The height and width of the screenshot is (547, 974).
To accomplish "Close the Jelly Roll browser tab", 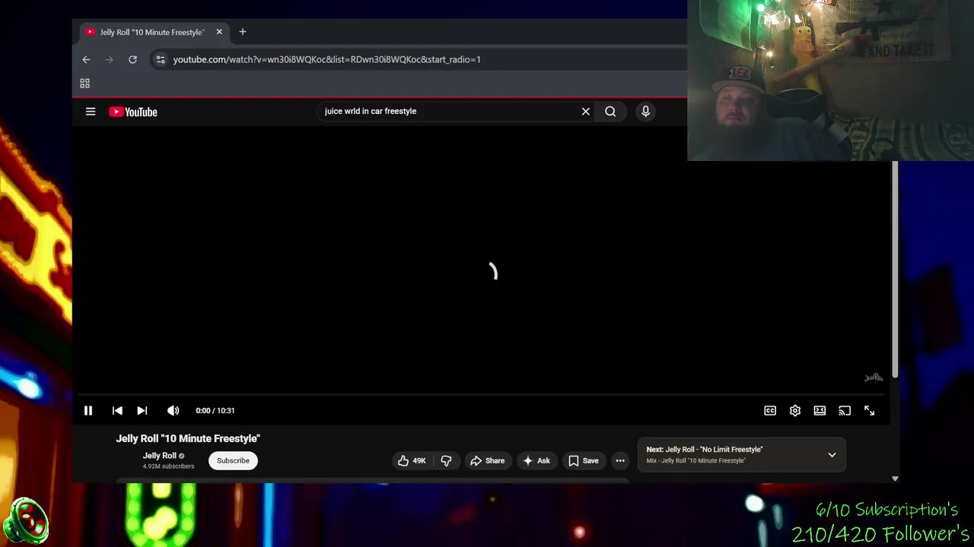I will coord(219,32).
